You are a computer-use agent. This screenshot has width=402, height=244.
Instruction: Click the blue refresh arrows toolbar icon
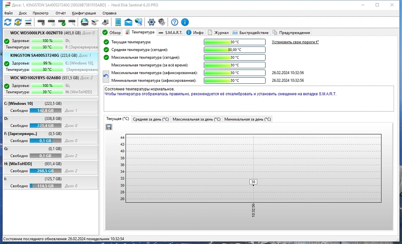pos(8,22)
